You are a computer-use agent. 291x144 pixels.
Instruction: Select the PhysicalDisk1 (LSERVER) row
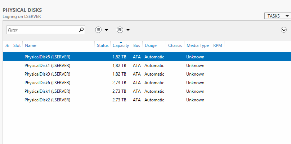[147, 66]
